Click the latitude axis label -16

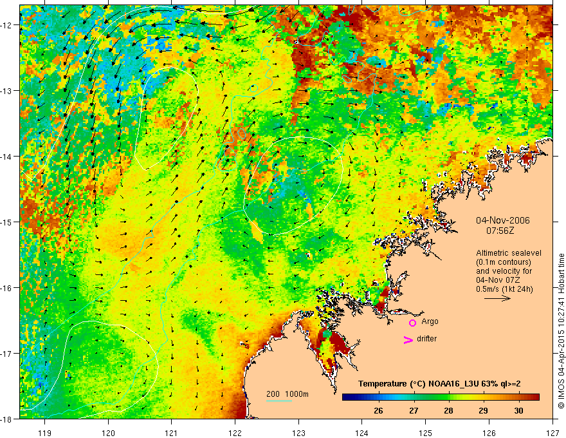[x=7, y=288]
